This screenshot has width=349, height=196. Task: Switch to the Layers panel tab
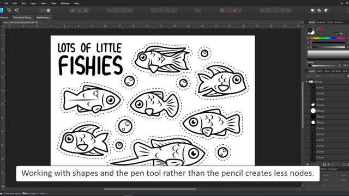tap(312, 71)
